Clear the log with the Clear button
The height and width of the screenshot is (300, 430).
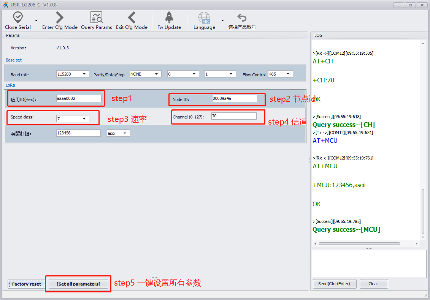[373, 284]
